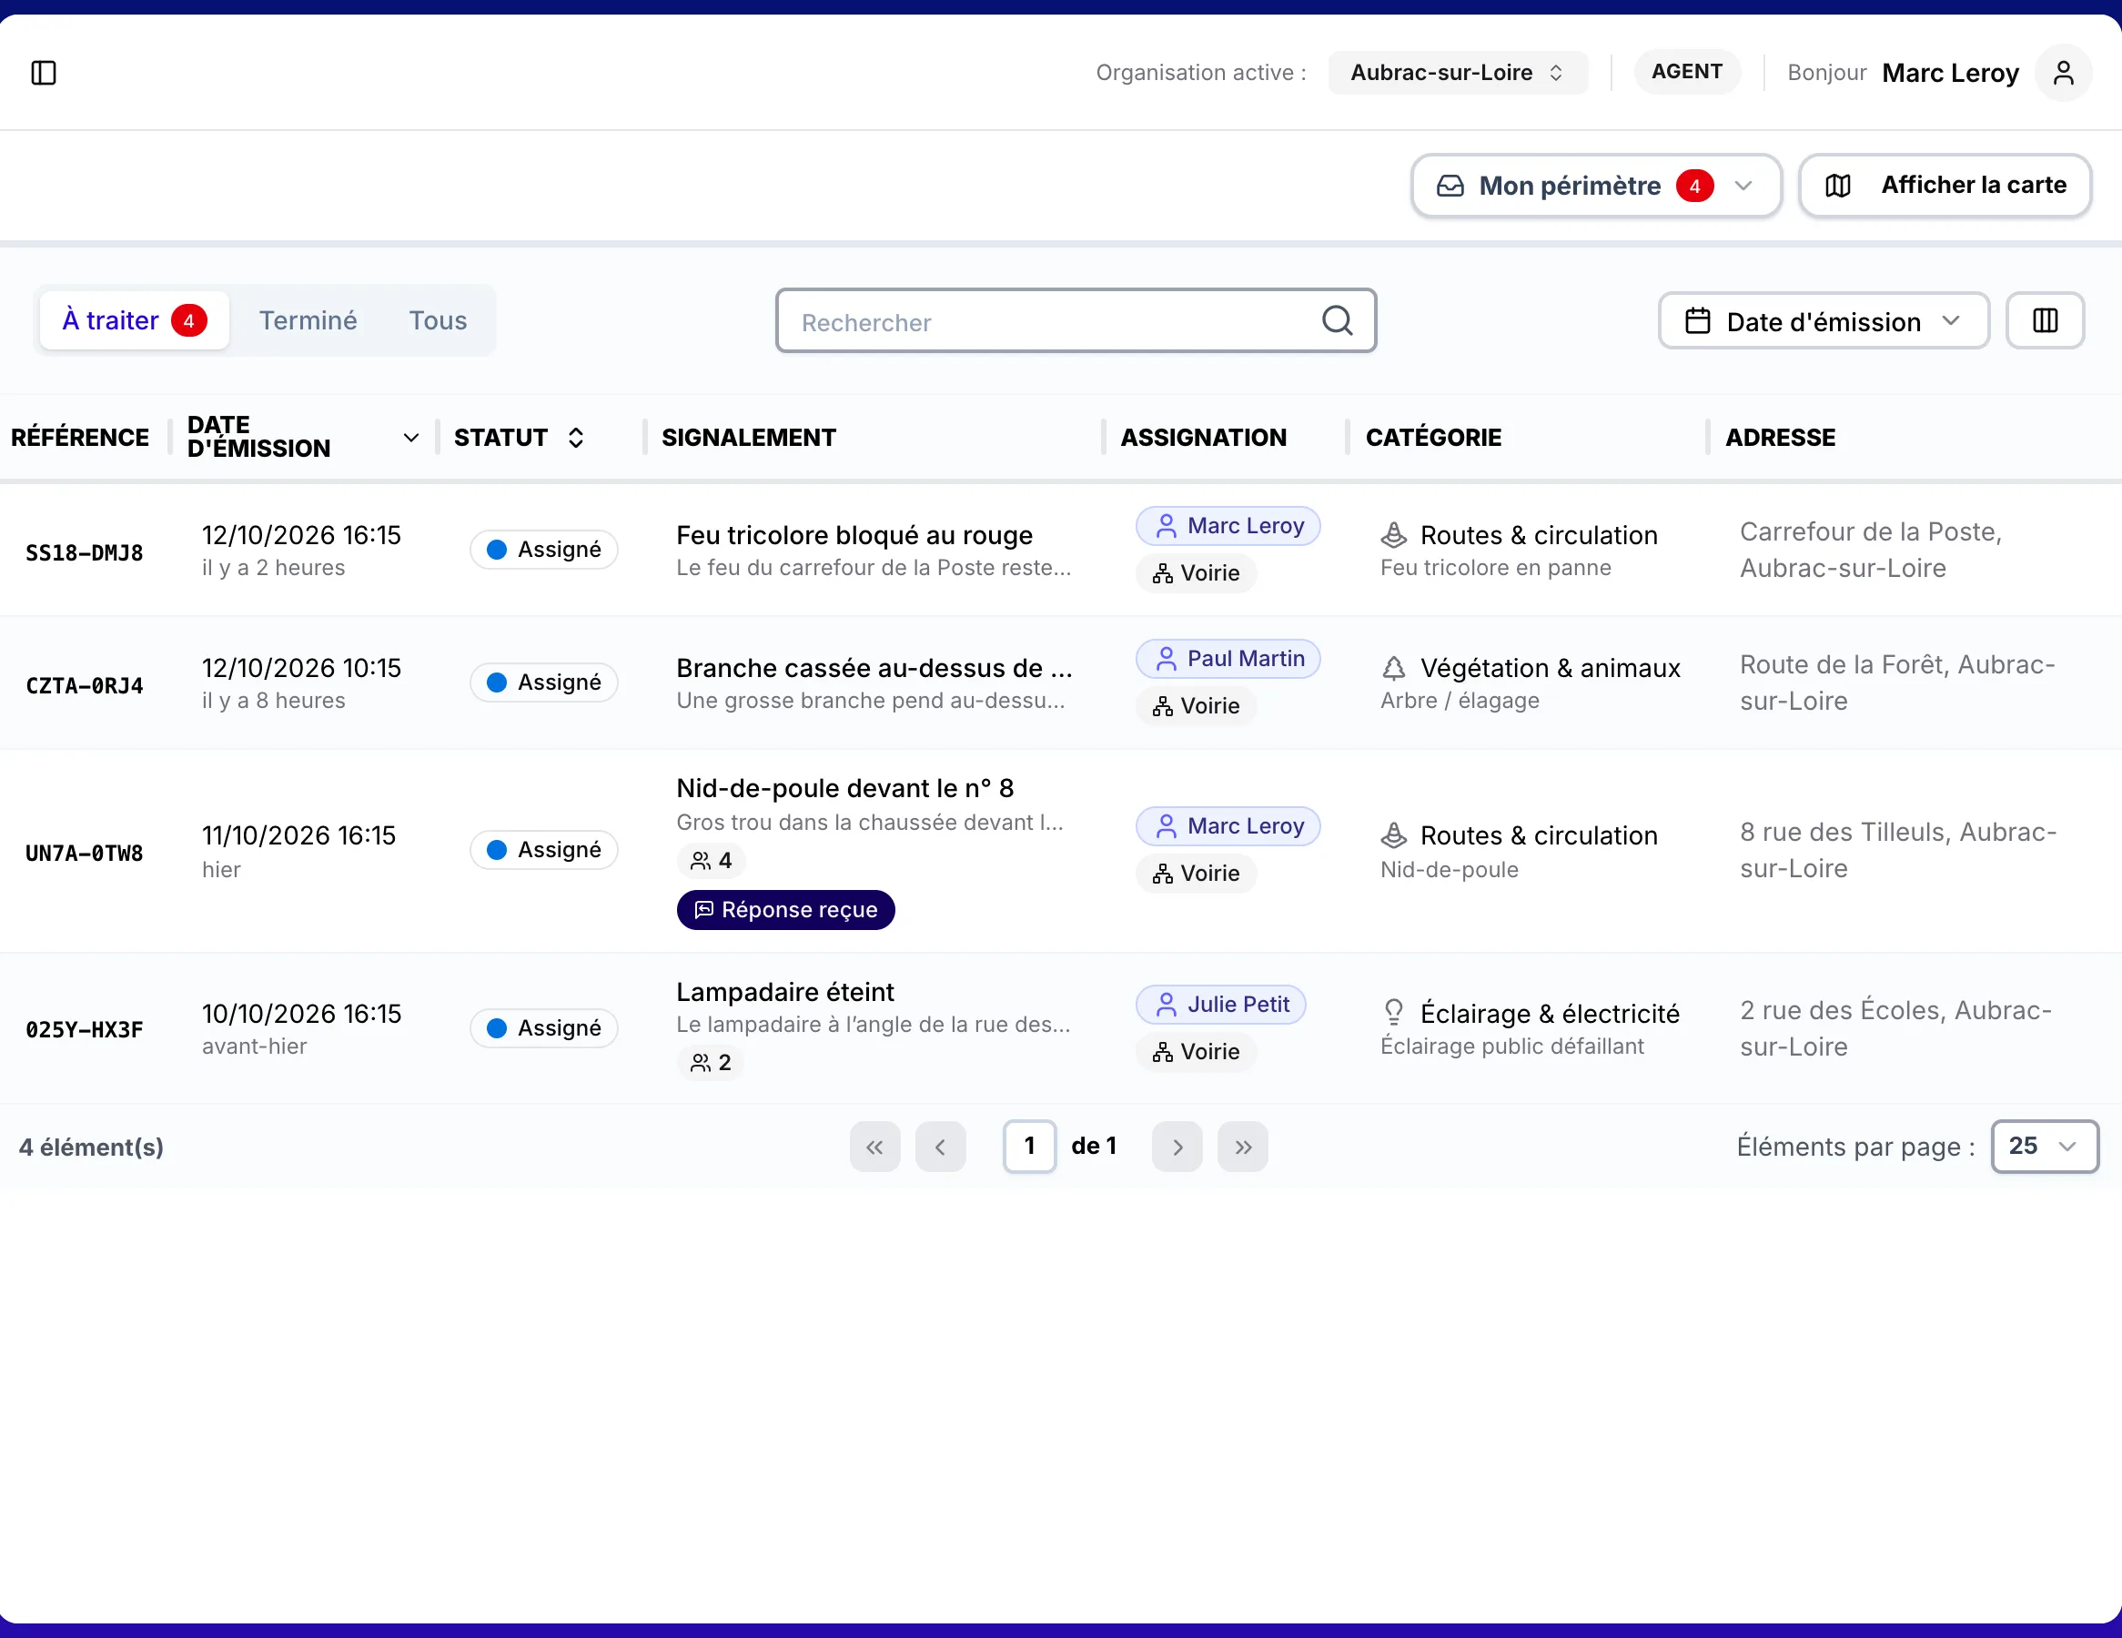Go to the first page
The image size is (2122, 1638).
pos(874,1147)
